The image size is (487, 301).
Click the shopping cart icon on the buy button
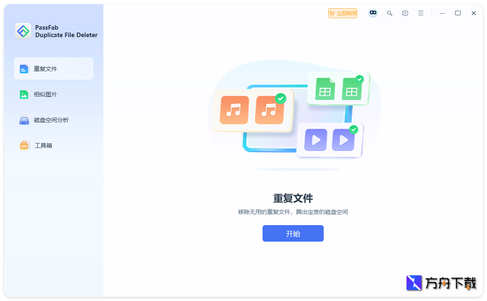333,13
